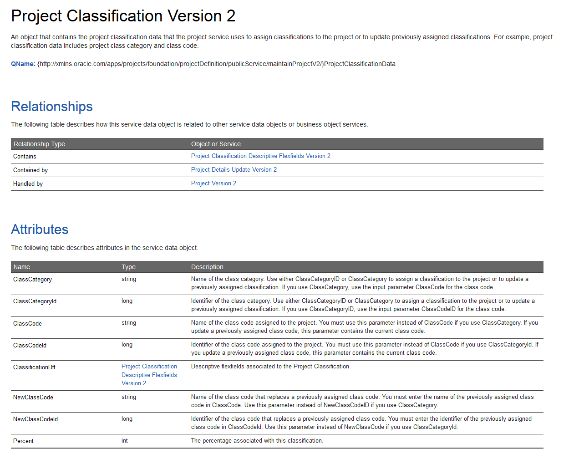
Task: Select the ClassCode attribute name
Action: (x=27, y=324)
